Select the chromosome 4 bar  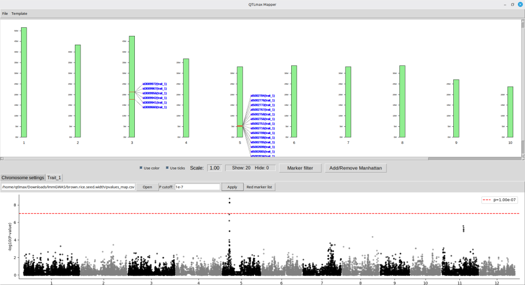(186, 98)
